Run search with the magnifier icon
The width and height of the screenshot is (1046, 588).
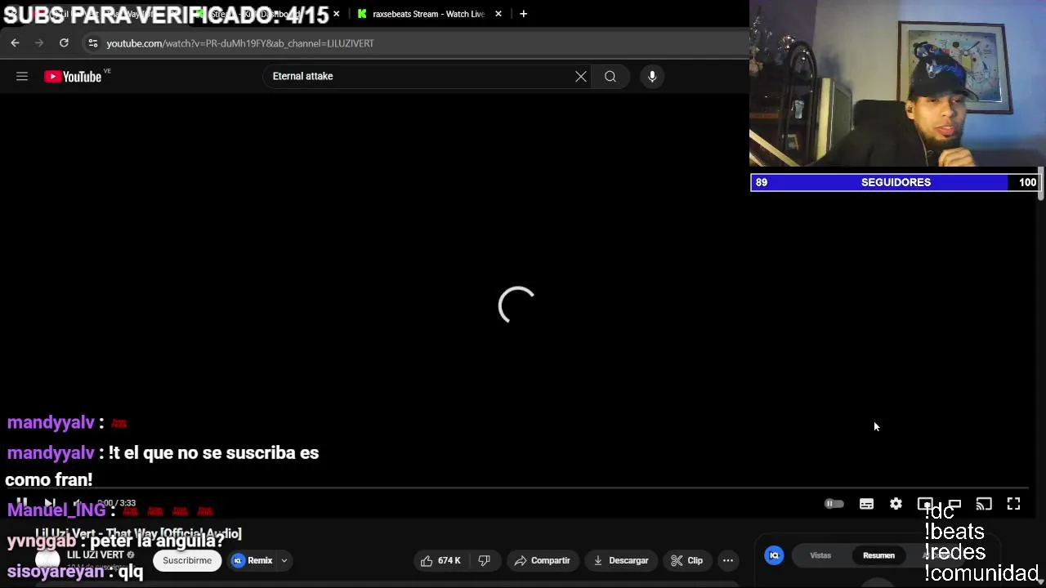pos(610,76)
